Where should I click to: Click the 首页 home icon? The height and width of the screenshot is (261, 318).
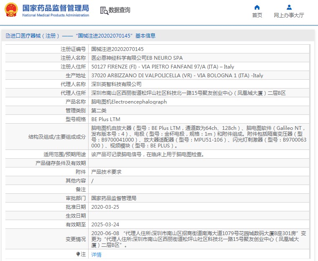pos(257,8)
